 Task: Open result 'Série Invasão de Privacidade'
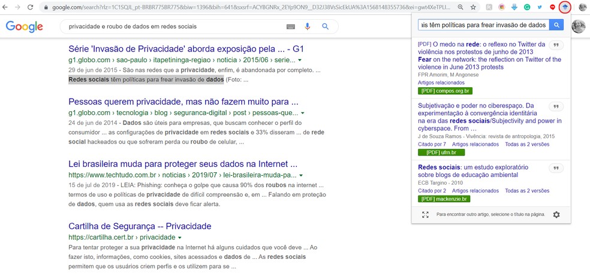pos(186,49)
